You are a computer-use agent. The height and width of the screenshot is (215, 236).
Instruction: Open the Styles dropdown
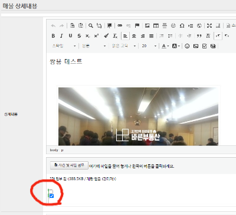click(x=64, y=46)
